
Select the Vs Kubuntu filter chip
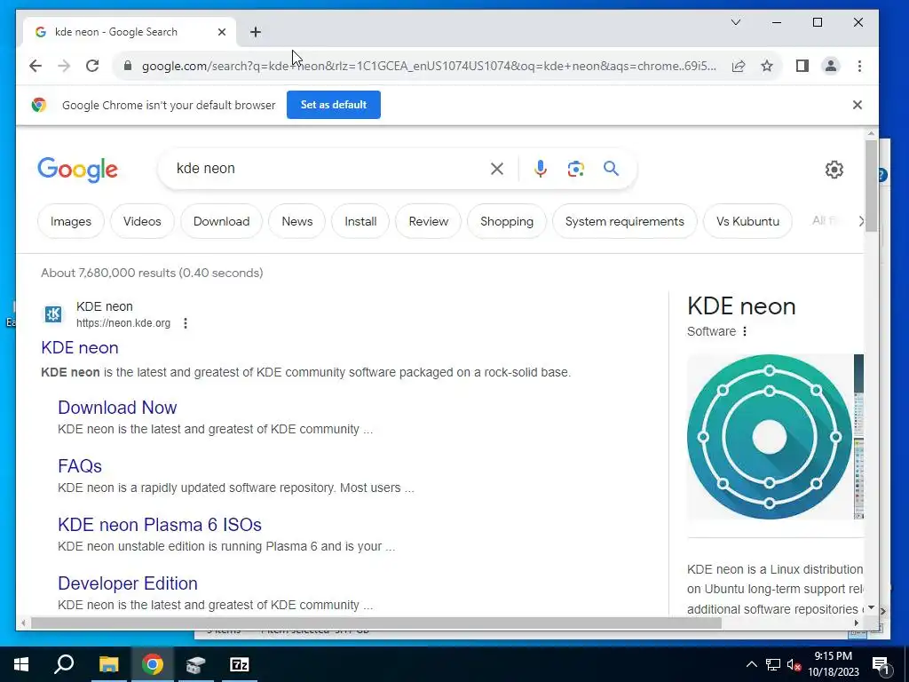[747, 221]
